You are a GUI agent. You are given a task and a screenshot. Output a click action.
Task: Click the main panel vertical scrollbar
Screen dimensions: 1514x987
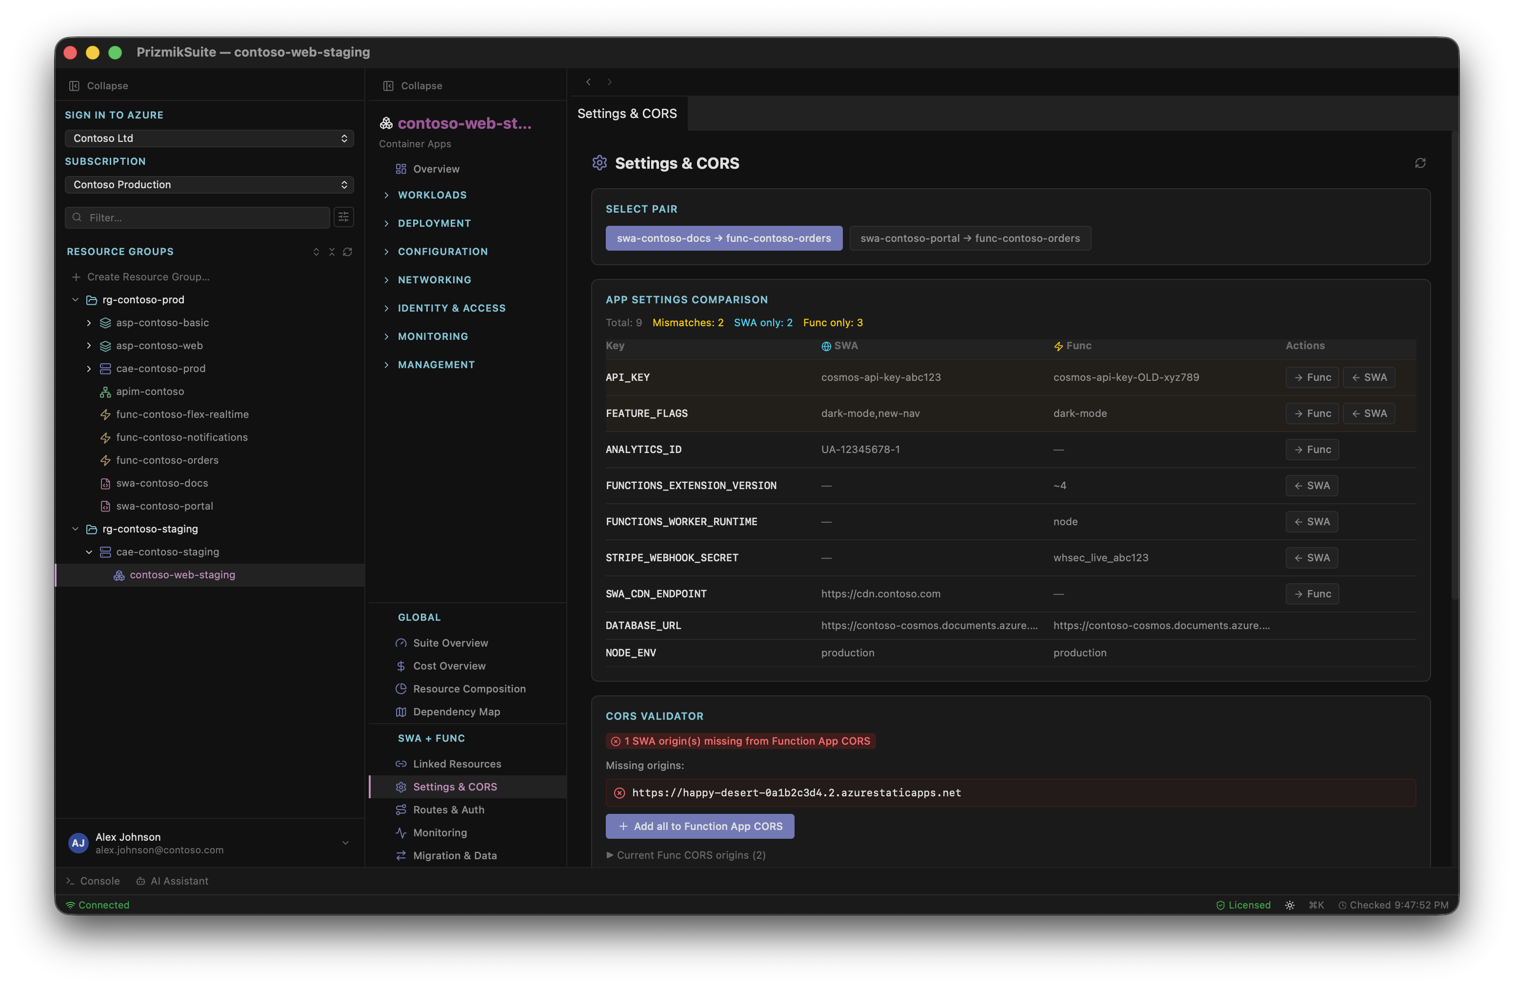[x=1455, y=366]
